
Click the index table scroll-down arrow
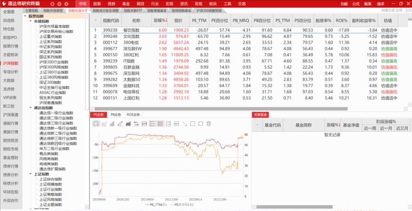coord(410,105)
